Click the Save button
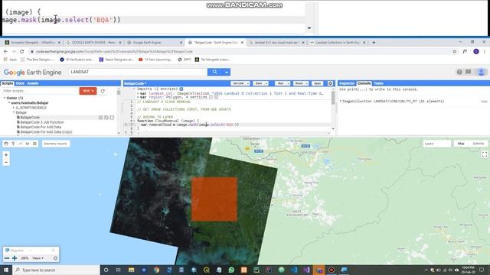Screen dimensions: 490x275 259,83
